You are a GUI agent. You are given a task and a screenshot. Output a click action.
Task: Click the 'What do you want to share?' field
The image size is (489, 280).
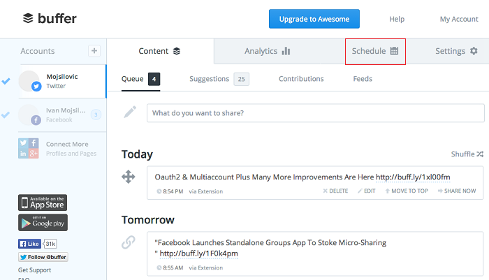(x=315, y=112)
